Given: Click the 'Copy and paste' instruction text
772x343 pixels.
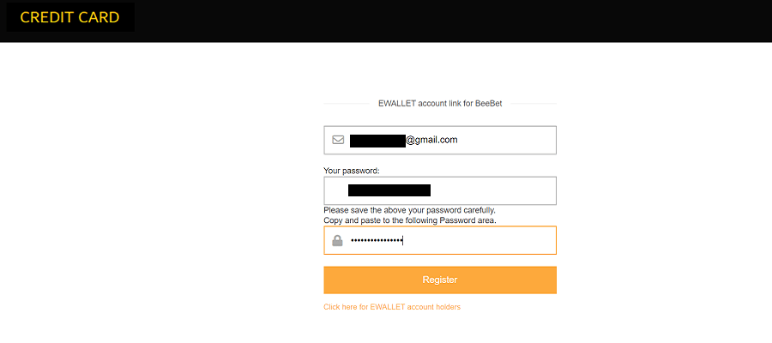Looking at the screenshot, I should tap(410, 220).
